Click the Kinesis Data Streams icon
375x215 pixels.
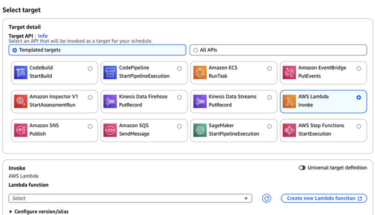click(200, 101)
